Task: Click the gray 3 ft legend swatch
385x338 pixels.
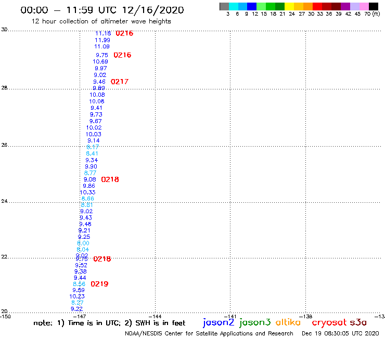Action: pos(224,6)
